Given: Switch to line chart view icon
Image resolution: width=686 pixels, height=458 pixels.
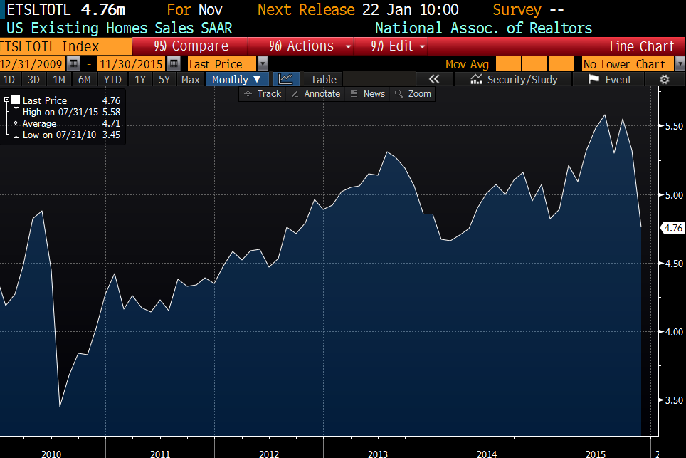Looking at the screenshot, I should pos(286,79).
